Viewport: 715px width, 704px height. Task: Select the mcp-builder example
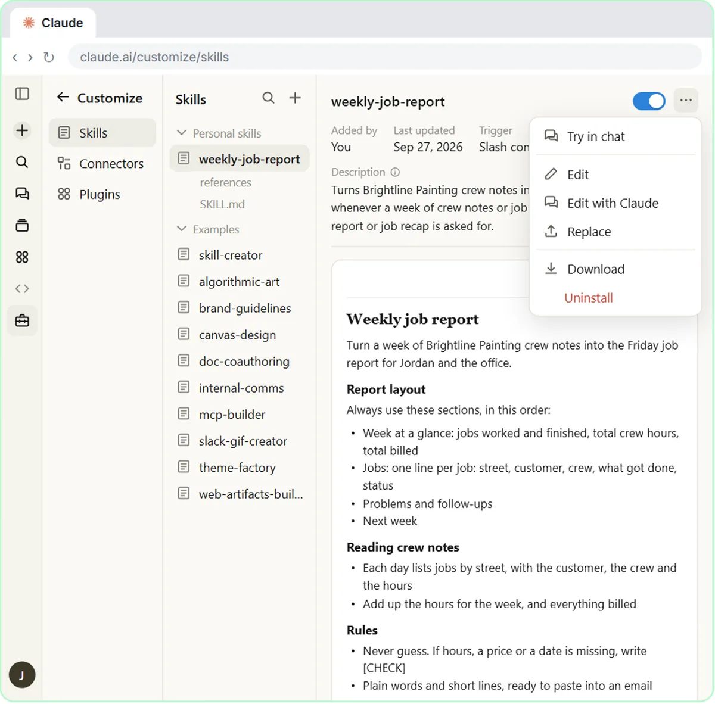point(240,414)
